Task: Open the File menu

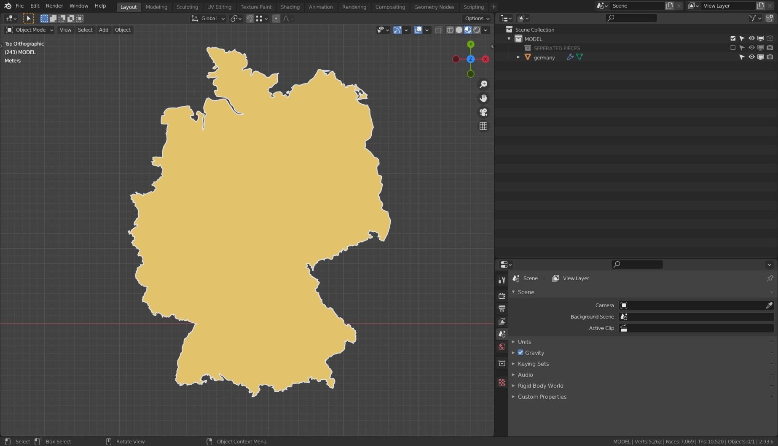Action: pyautogui.click(x=19, y=6)
